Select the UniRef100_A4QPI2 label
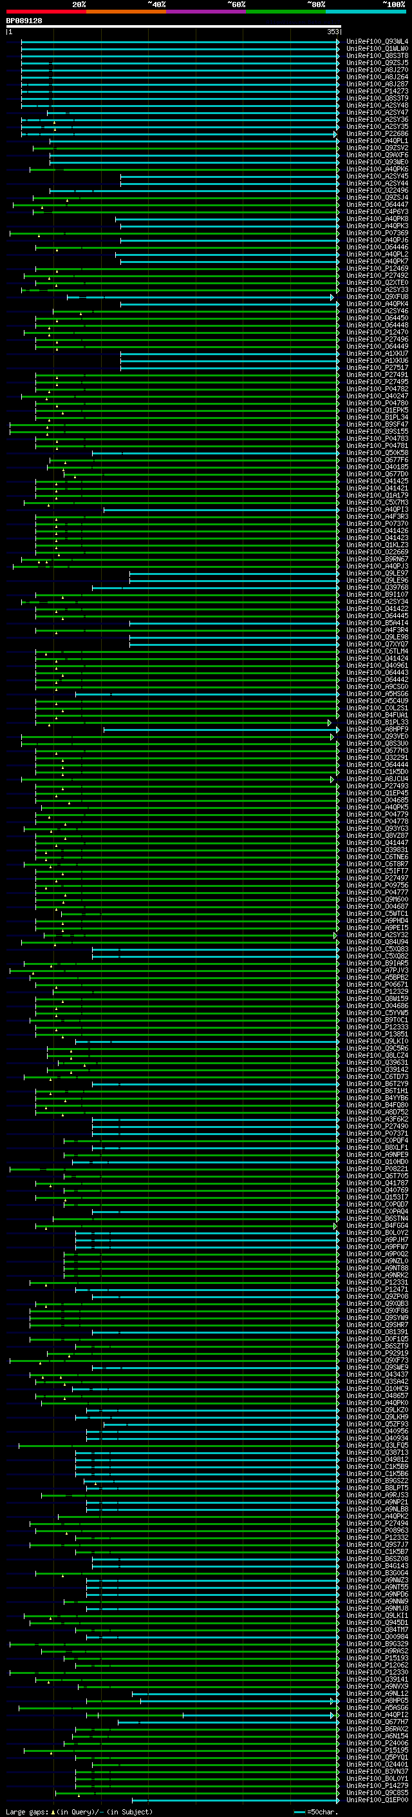The width and height of the screenshot is (412, 1817). 377,1715
